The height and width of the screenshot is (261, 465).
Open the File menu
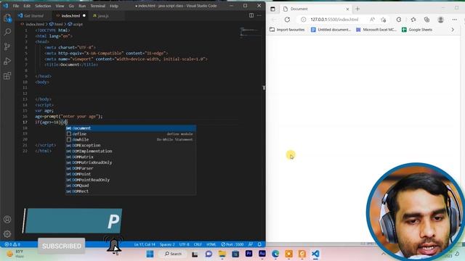16,6
